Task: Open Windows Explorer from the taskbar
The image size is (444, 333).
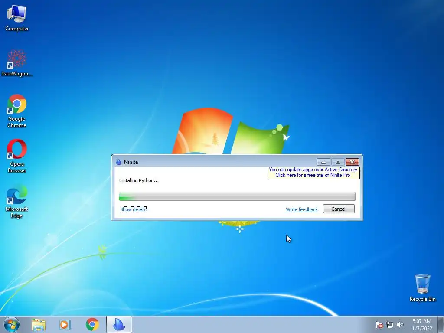Action: [x=39, y=325]
